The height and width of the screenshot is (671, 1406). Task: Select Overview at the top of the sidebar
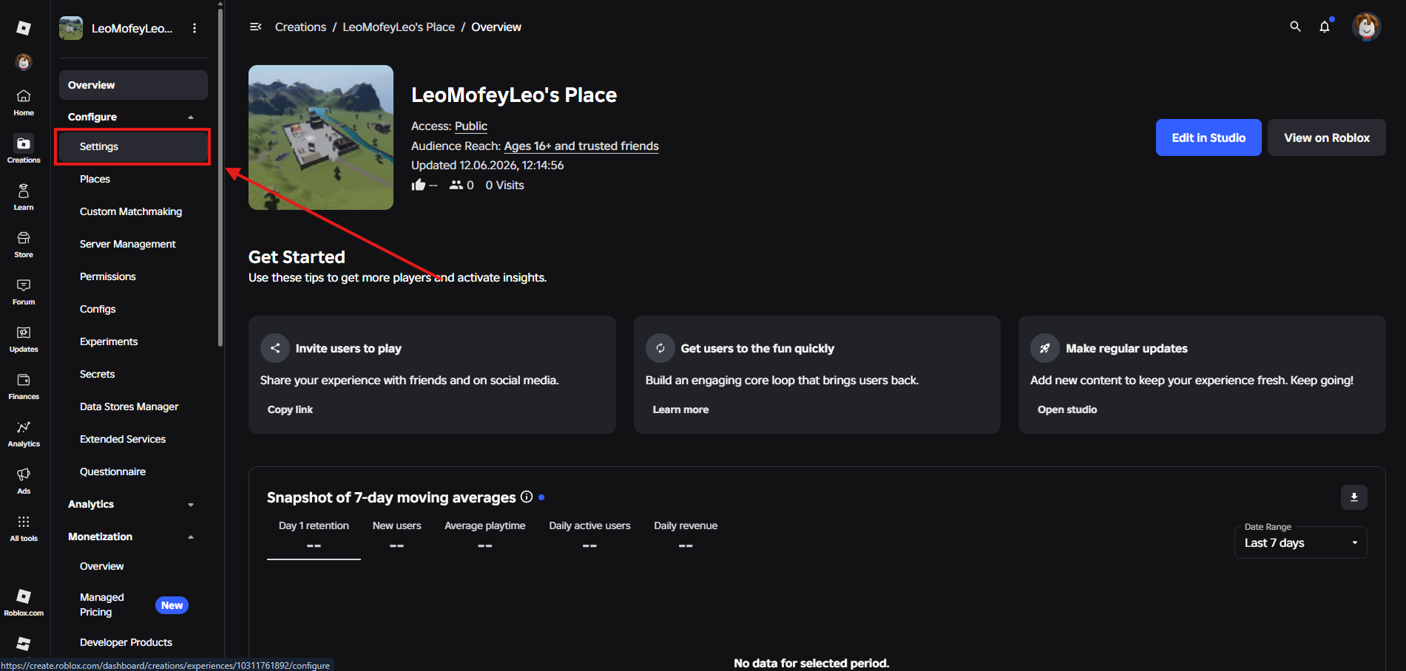click(x=133, y=85)
